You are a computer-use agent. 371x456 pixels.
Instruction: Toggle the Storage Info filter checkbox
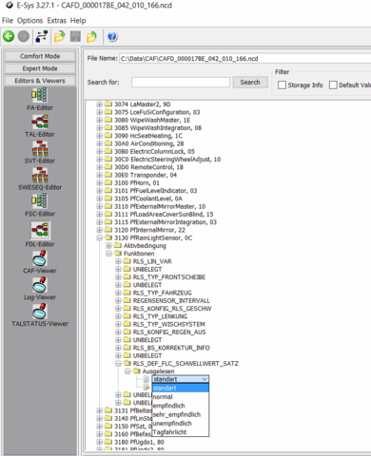pos(282,85)
